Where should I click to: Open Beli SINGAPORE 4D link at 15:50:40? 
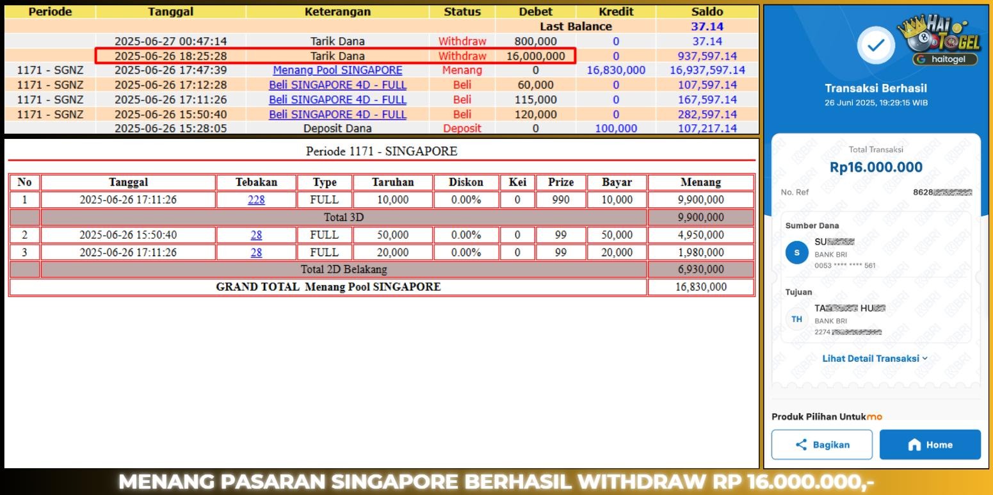point(337,115)
